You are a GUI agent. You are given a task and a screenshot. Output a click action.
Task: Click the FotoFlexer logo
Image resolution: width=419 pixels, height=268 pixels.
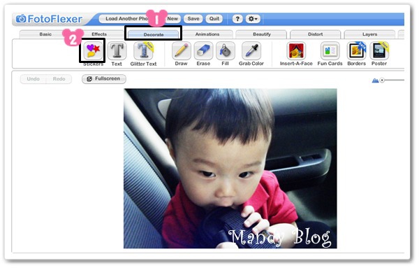point(49,19)
